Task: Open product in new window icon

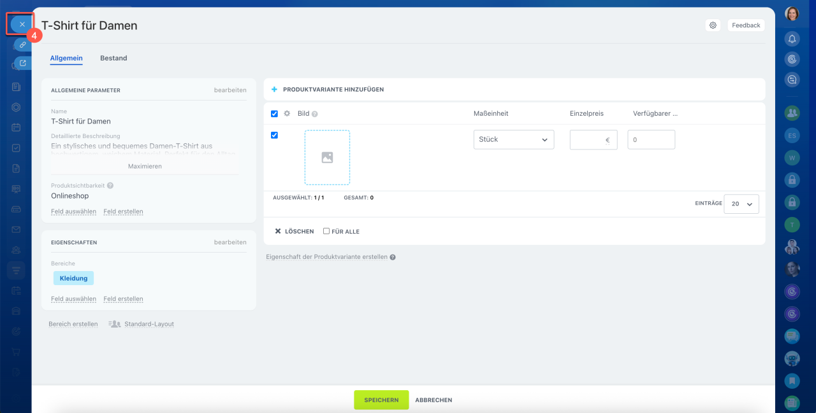Action: pos(22,63)
